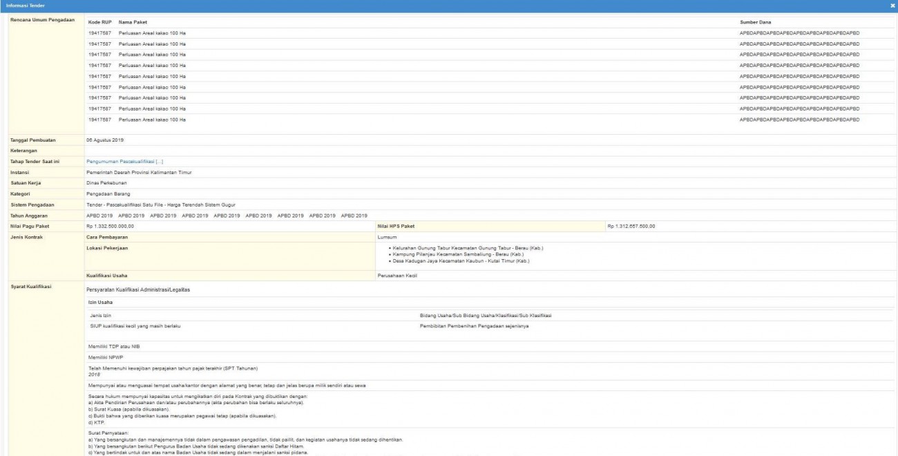Click Pembibitan Pembenihan Pengadaan sejenisnya text

click(474, 325)
